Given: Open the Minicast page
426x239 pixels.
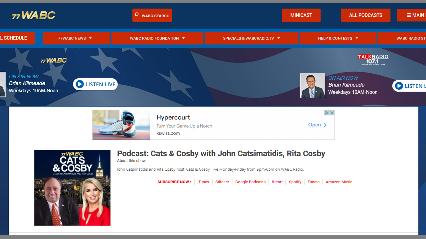Looking at the screenshot, I should point(301,15).
